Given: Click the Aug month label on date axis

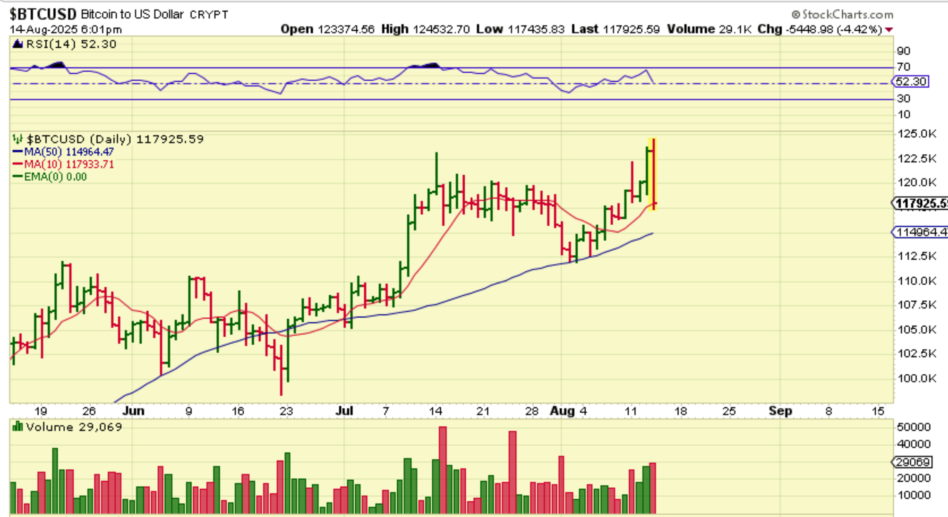Looking at the screenshot, I should [x=562, y=411].
